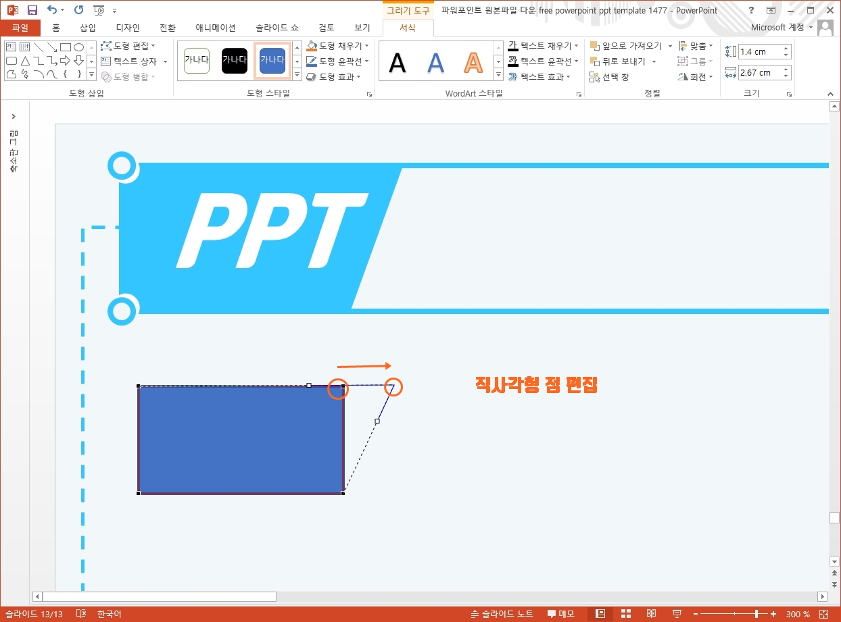The height and width of the screenshot is (622, 841).
Task: Open shape styles dialog launcher
Action: [x=370, y=95]
